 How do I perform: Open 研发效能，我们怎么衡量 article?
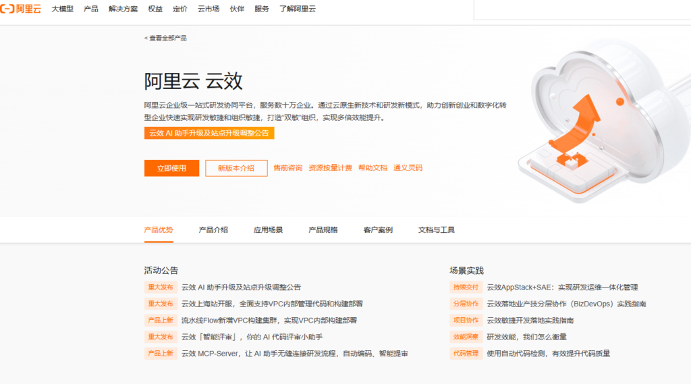526,337
